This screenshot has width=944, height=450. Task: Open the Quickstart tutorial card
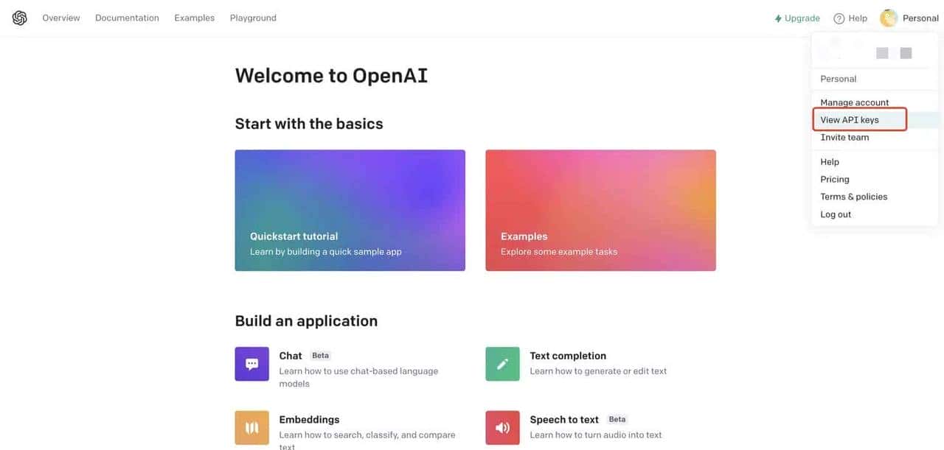coord(350,210)
